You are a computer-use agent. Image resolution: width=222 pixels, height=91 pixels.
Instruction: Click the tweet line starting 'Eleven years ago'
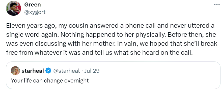tap(110, 26)
